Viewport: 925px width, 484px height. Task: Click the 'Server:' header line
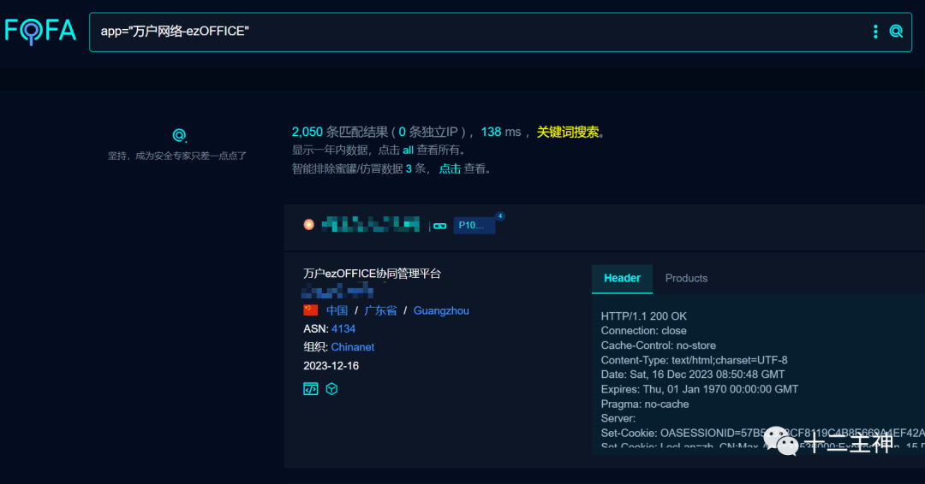tap(618, 419)
